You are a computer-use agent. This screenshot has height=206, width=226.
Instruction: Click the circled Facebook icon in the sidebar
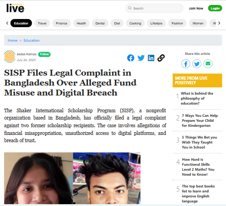click(186, 64)
